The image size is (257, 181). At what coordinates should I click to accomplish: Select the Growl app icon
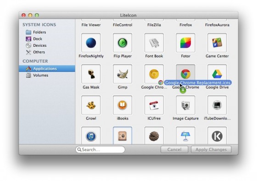(x=91, y=105)
